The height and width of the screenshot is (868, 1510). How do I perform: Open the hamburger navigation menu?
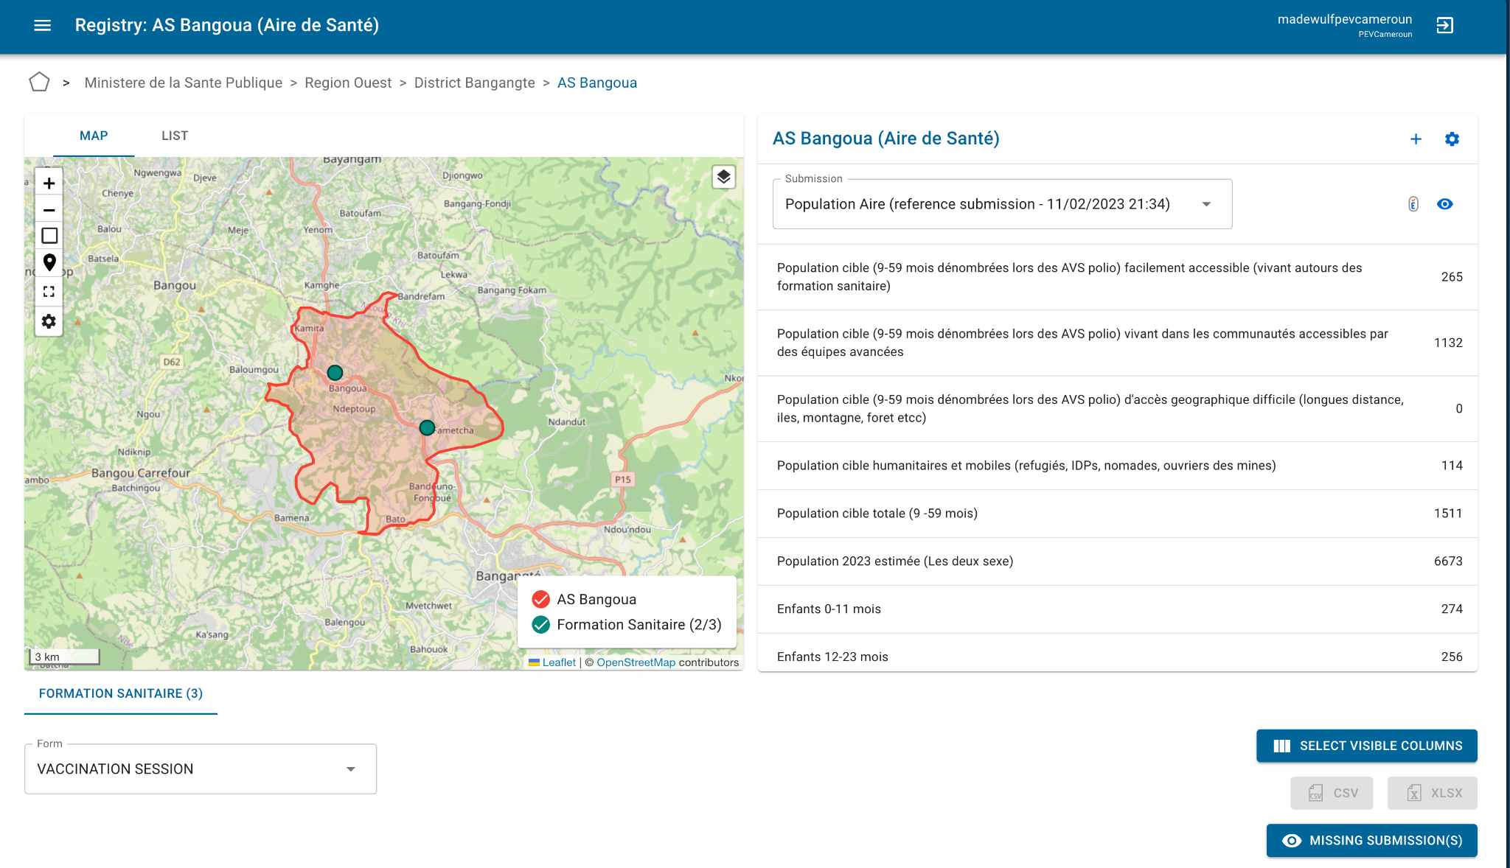click(43, 25)
